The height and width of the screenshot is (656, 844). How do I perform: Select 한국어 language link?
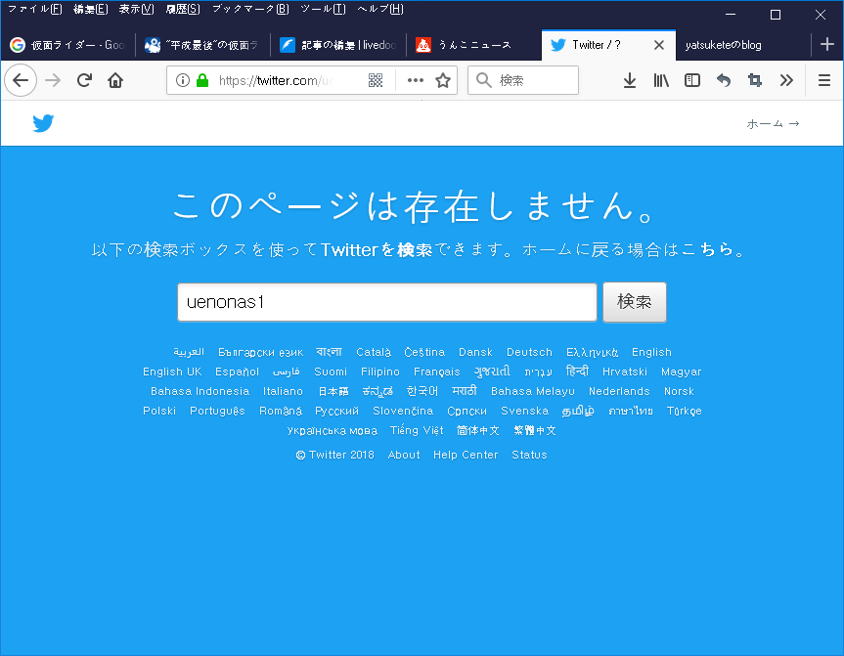point(422,391)
